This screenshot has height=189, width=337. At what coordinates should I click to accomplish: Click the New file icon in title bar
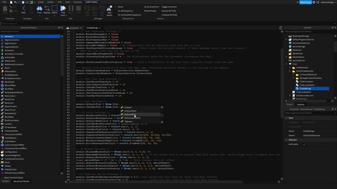point(11,2)
